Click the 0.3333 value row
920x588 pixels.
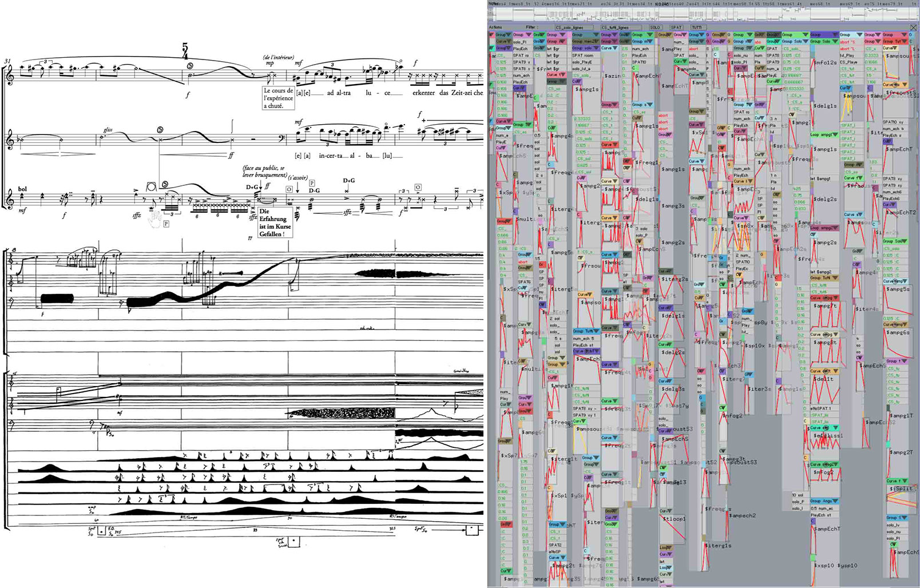[874, 55]
